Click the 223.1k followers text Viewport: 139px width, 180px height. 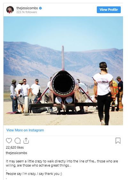[27, 12]
